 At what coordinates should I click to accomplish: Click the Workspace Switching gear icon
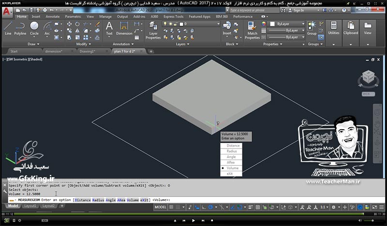334,207
